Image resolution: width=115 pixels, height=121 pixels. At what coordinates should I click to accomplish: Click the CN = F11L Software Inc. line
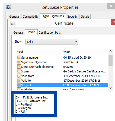[x=32, y=97]
